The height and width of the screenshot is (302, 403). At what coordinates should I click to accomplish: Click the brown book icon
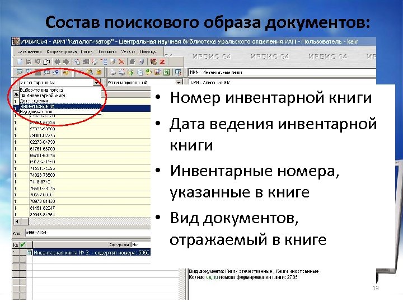click(x=153, y=62)
